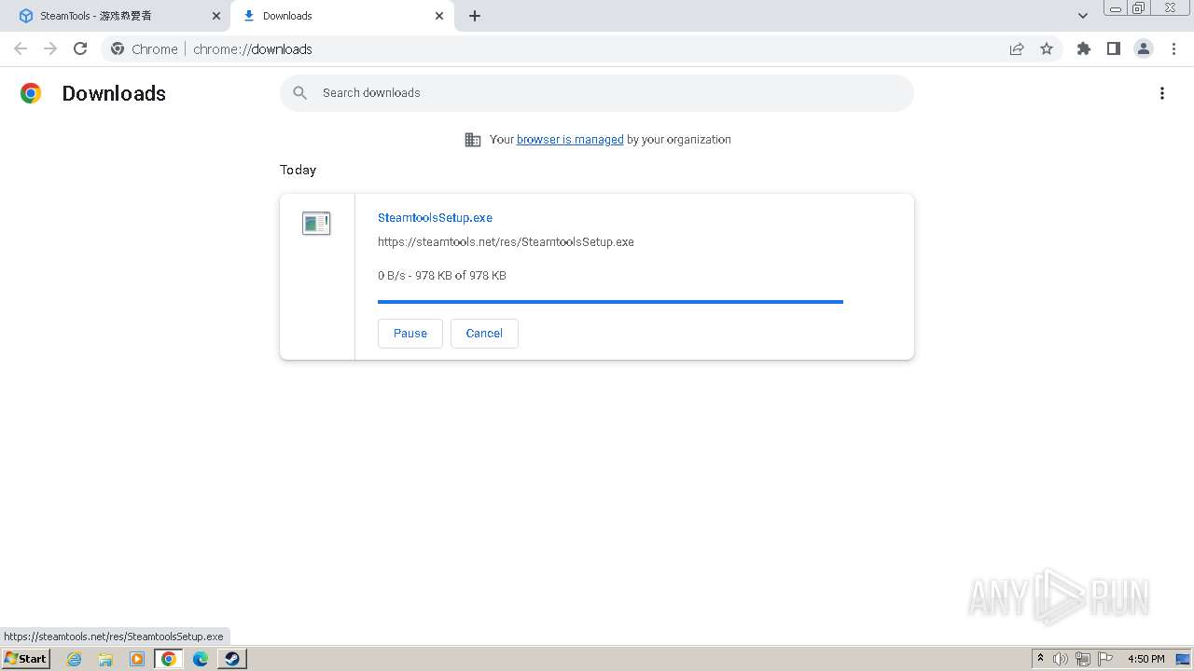This screenshot has width=1194, height=671.
Task: Open the Chrome three-dot menu
Action: 1173,49
